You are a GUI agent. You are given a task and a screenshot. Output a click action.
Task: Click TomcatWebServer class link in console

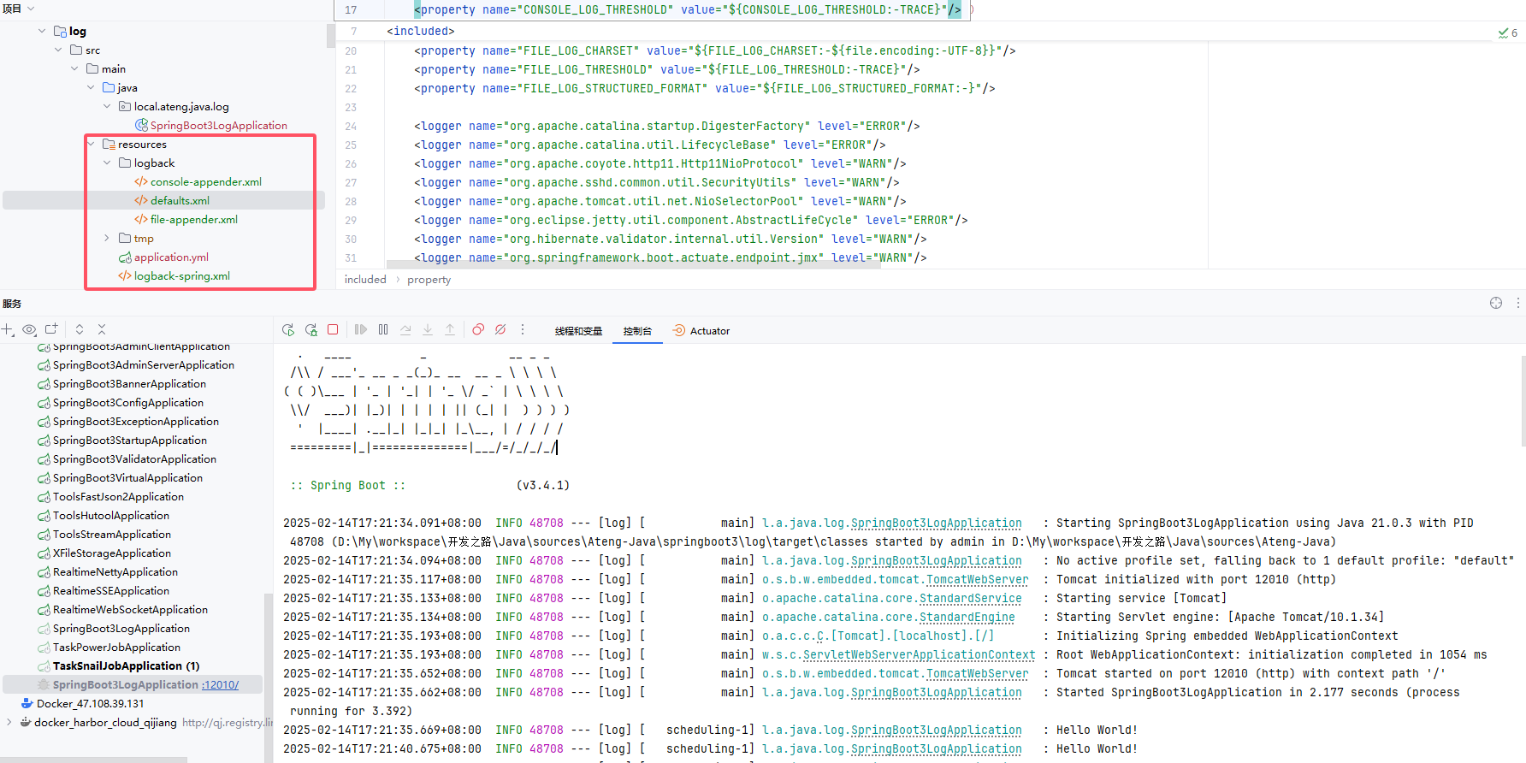click(977, 580)
